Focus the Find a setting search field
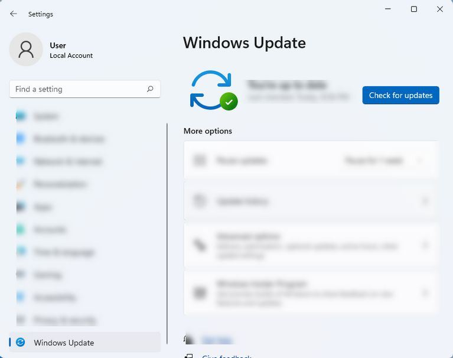The height and width of the screenshot is (358, 453). [77, 89]
